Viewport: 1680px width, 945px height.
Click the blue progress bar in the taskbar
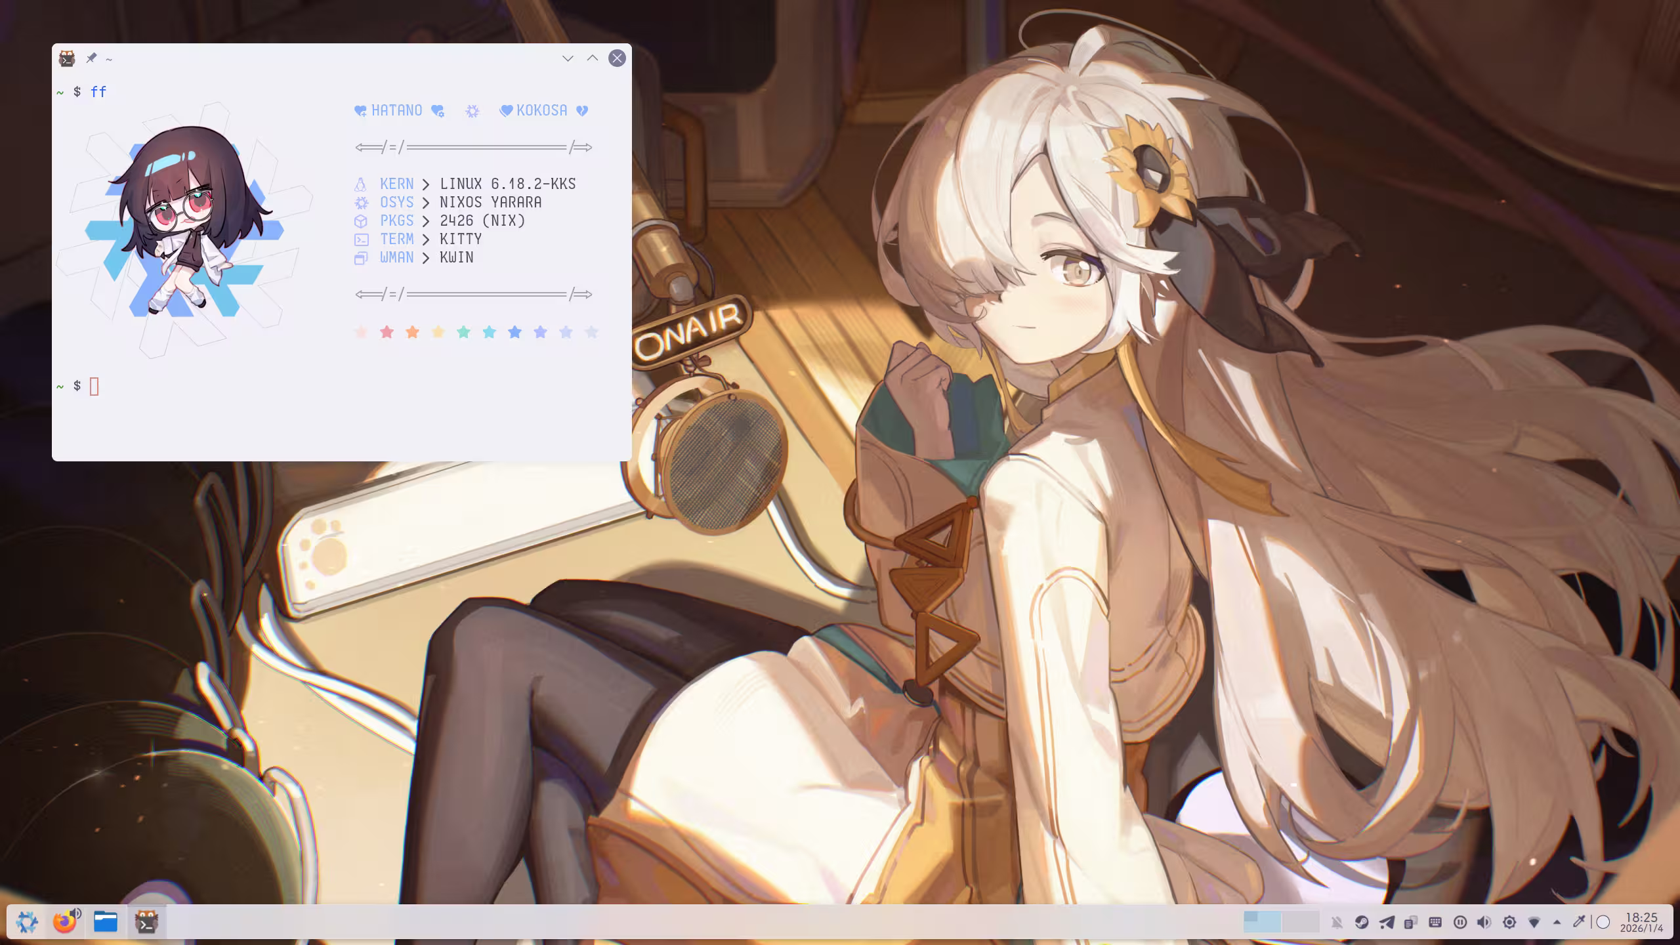click(x=1263, y=923)
